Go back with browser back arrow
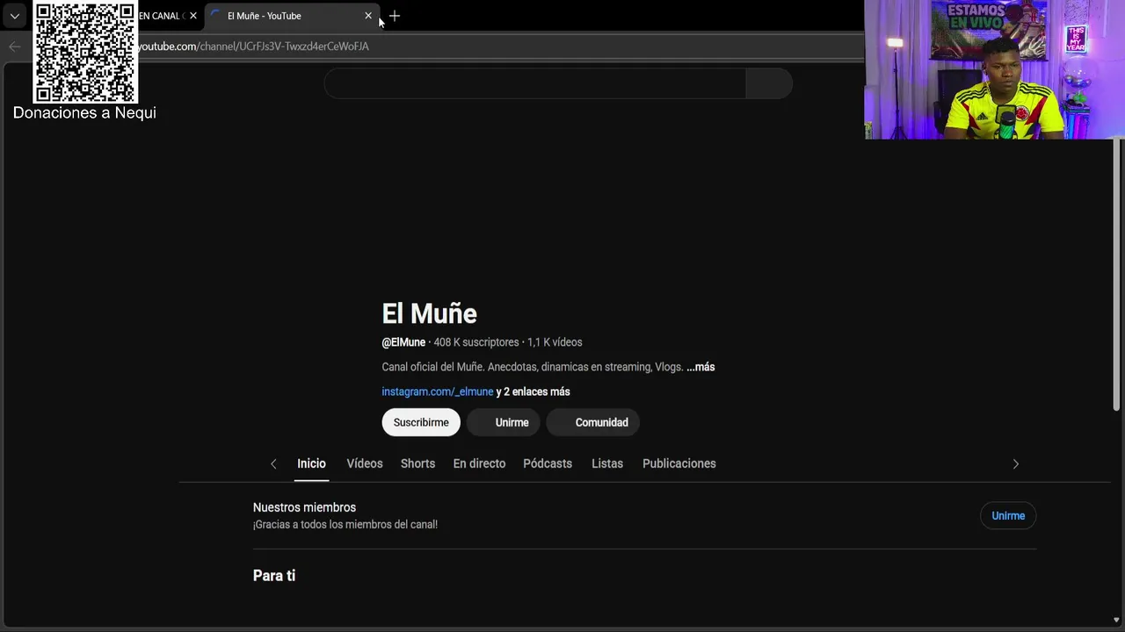The height and width of the screenshot is (632, 1125). tap(14, 47)
